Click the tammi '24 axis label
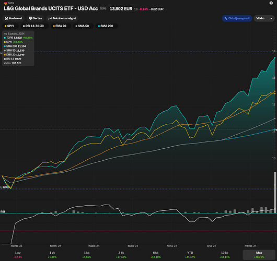This screenshot has height=261, width=277. [x=55, y=246]
